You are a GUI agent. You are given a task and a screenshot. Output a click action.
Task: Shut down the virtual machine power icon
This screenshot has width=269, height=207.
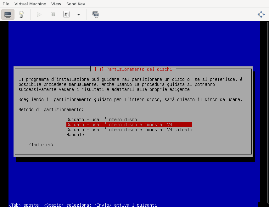66,14
